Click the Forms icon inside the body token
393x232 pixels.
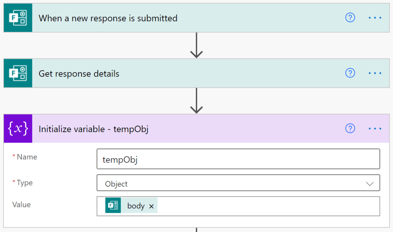[113, 205]
